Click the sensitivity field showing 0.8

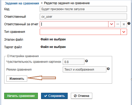point(73,62)
